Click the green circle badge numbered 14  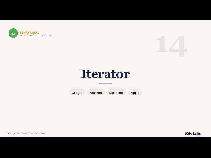(13, 33)
